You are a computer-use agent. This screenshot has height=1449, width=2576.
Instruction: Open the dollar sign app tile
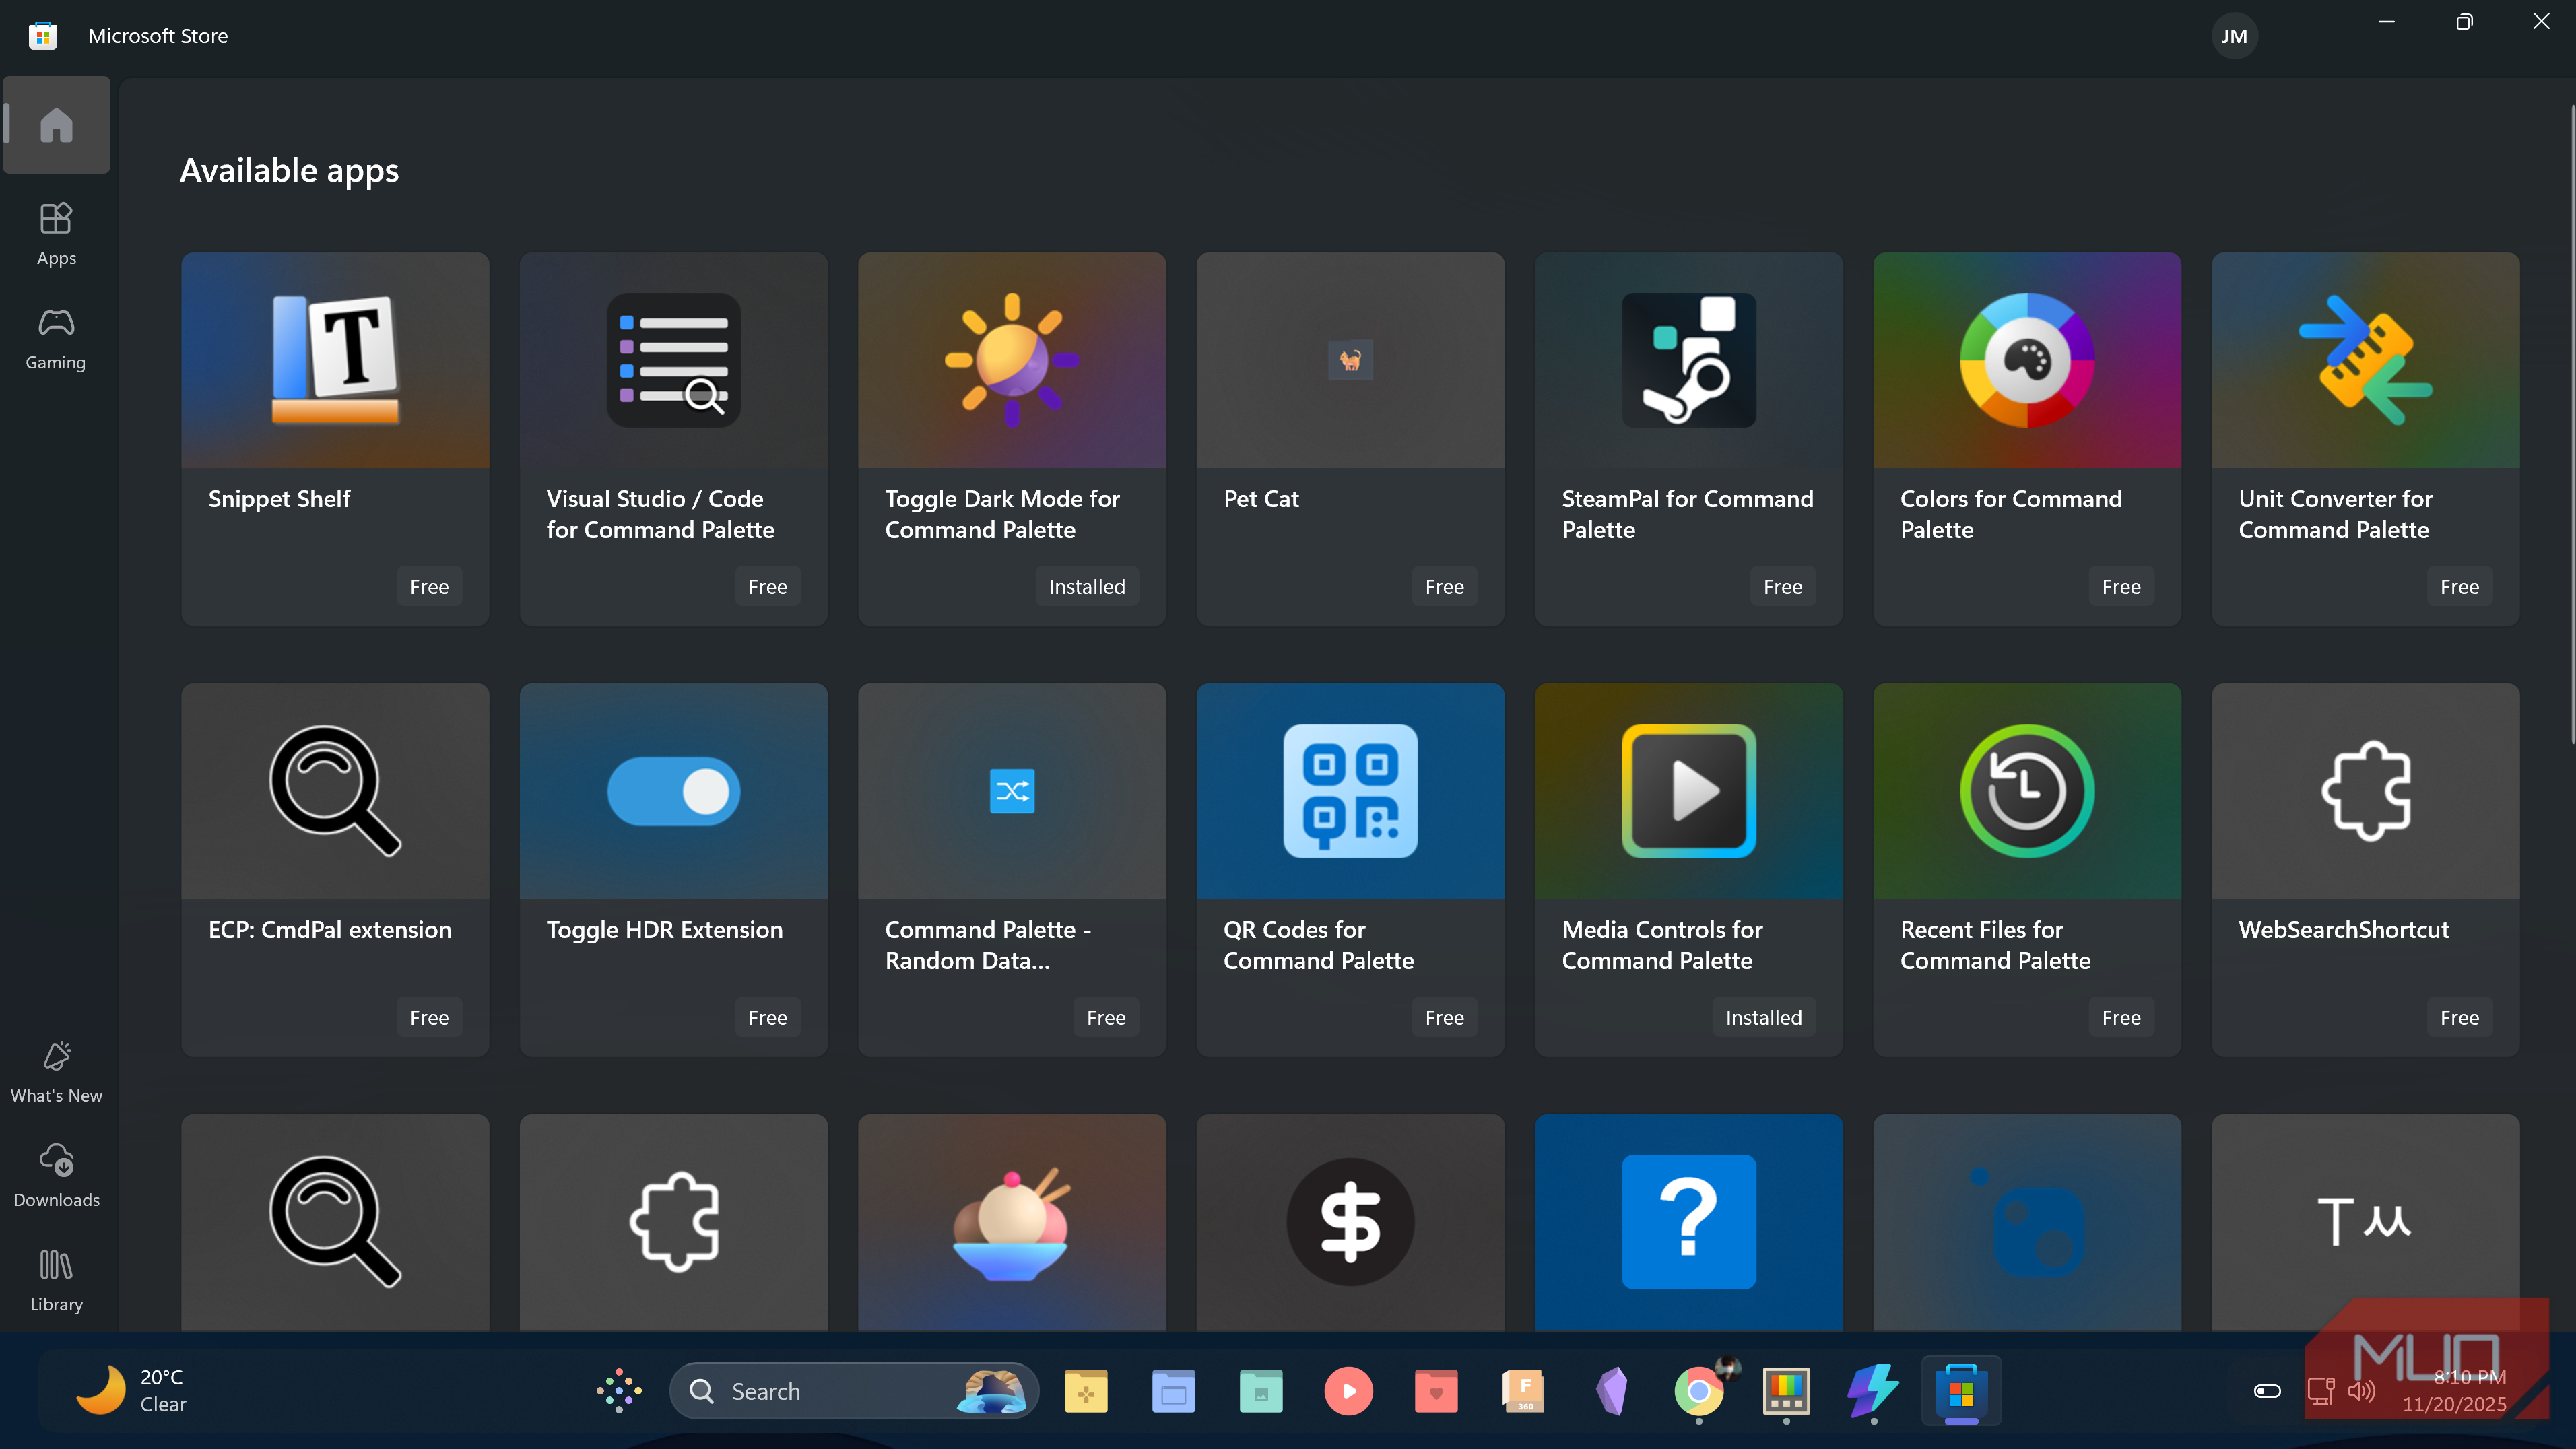click(x=1350, y=1222)
